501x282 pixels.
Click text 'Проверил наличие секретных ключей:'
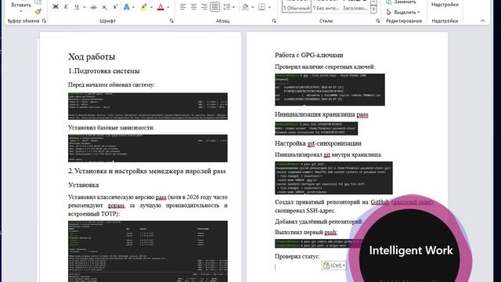click(x=325, y=67)
